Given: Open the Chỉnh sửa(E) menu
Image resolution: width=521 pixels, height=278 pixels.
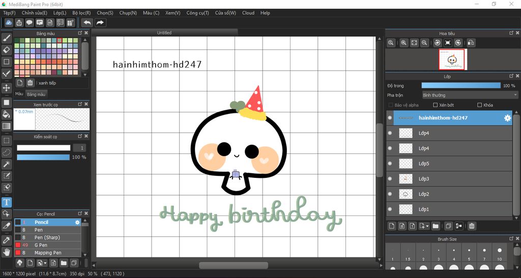Looking at the screenshot, I should (x=35, y=13).
